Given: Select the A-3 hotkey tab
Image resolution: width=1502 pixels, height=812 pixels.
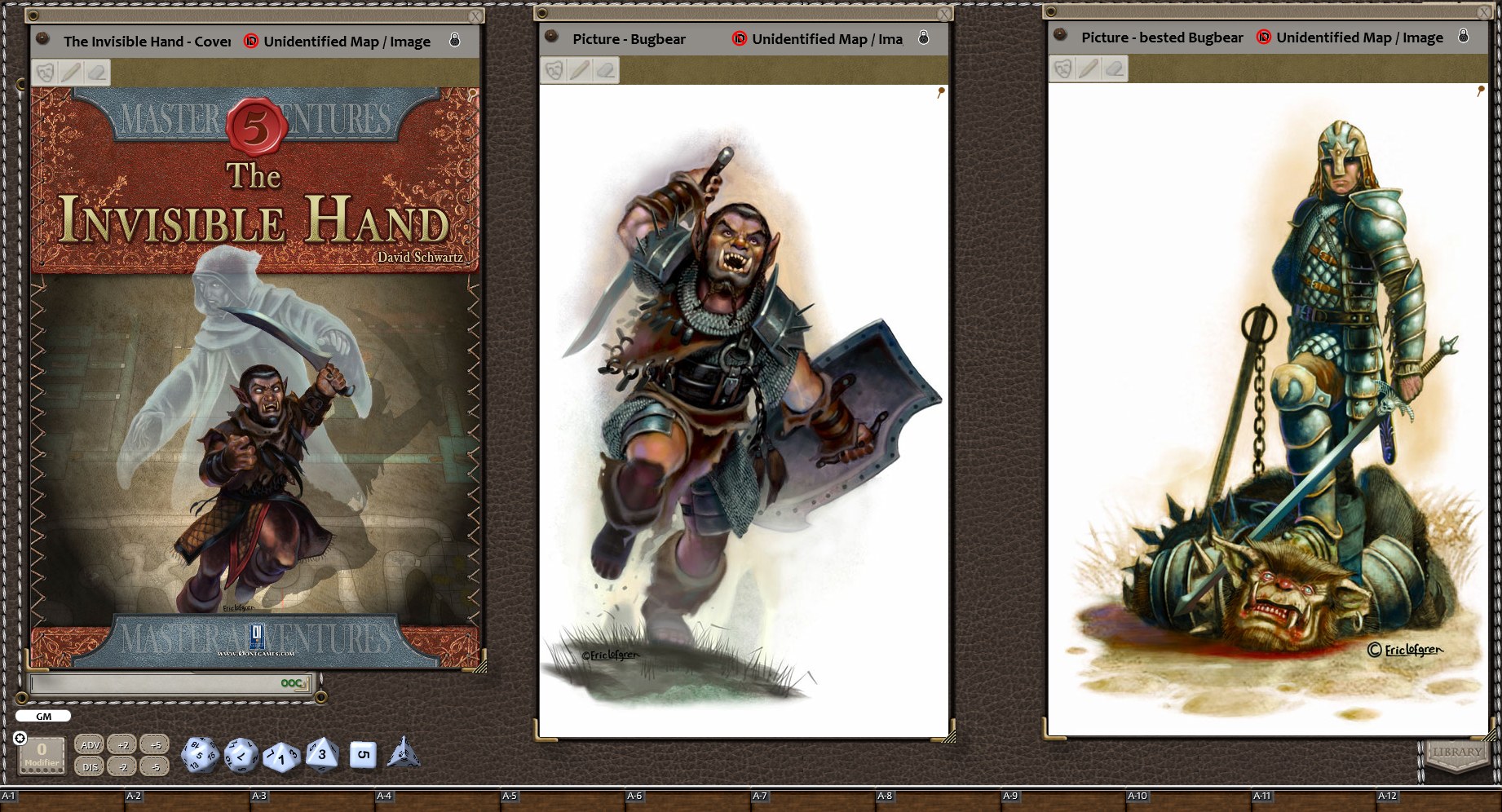Looking at the screenshot, I should tap(259, 795).
